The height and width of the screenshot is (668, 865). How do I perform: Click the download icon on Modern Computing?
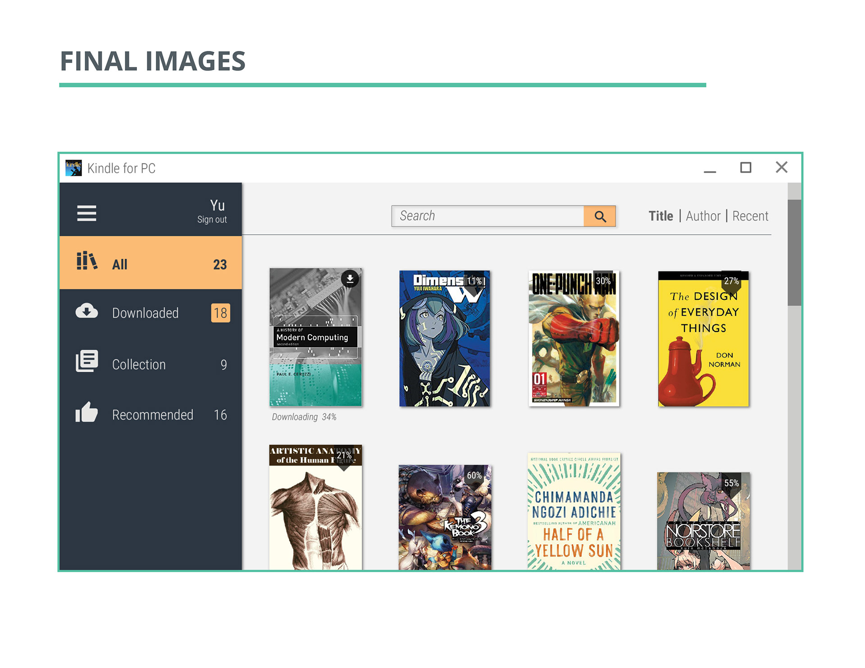tap(350, 279)
